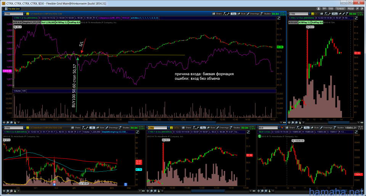
Task: Open Studies menu in bottom-middle 5m chart
Action: (235, 128)
